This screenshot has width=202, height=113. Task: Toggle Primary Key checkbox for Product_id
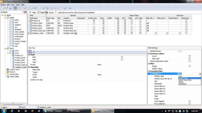[94, 21]
